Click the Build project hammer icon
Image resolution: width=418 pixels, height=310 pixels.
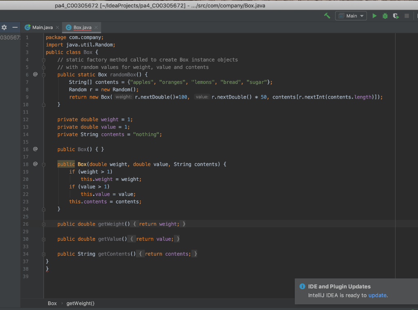tap(327, 16)
